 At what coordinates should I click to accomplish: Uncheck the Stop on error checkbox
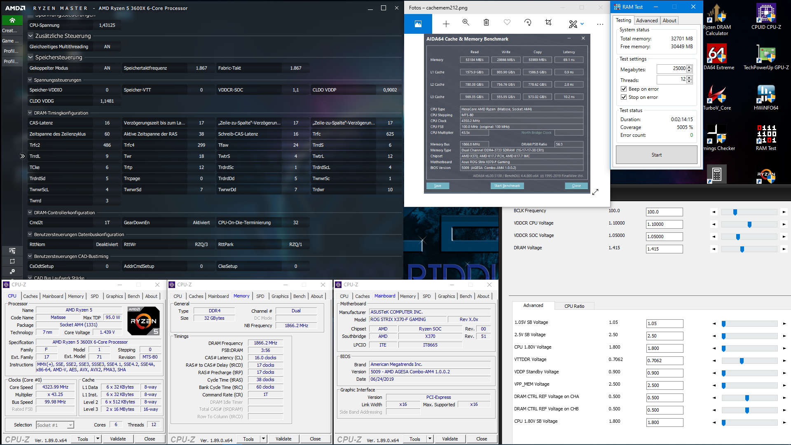(624, 97)
